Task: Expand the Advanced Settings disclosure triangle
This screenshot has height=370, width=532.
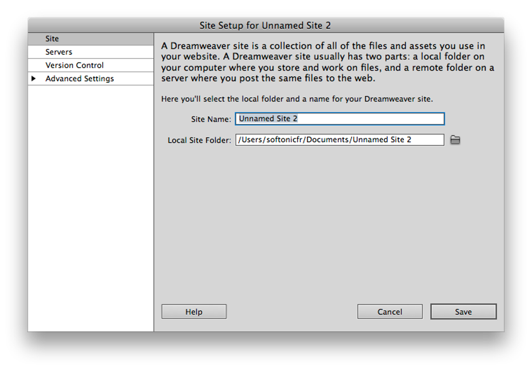Action: click(x=33, y=79)
